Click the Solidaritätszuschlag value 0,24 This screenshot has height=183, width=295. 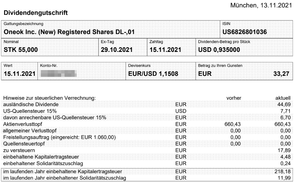pos(286,163)
